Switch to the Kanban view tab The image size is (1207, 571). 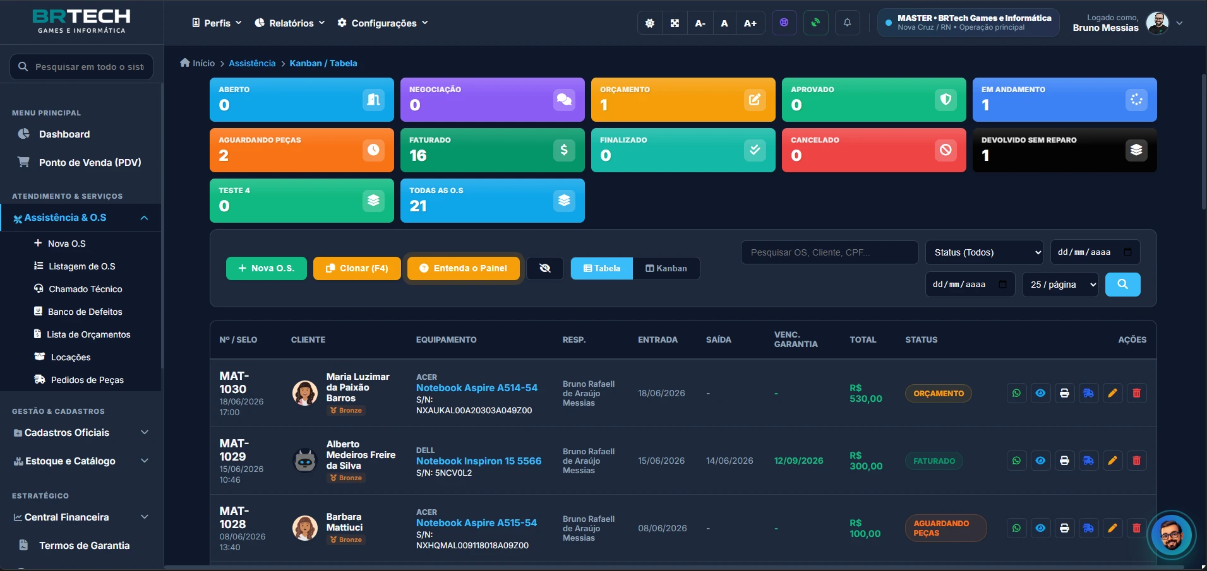666,268
